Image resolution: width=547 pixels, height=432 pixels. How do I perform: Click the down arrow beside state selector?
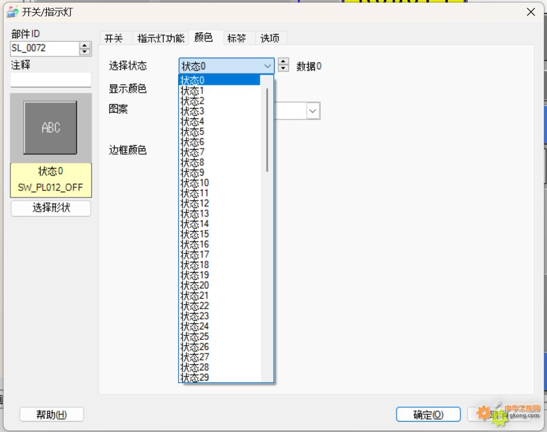tap(283, 68)
